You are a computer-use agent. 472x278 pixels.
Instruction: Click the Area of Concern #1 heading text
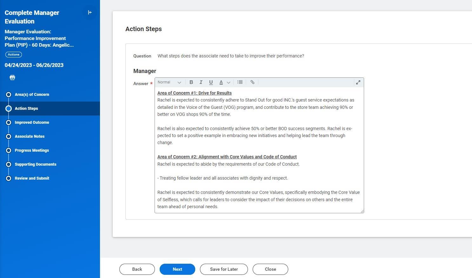(195, 93)
